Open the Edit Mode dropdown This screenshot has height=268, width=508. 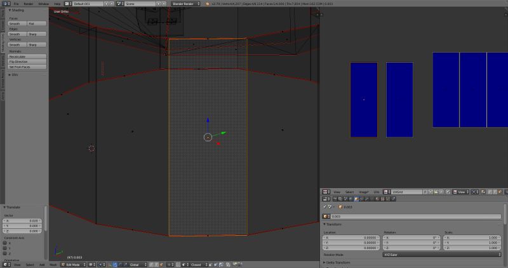tap(74, 265)
